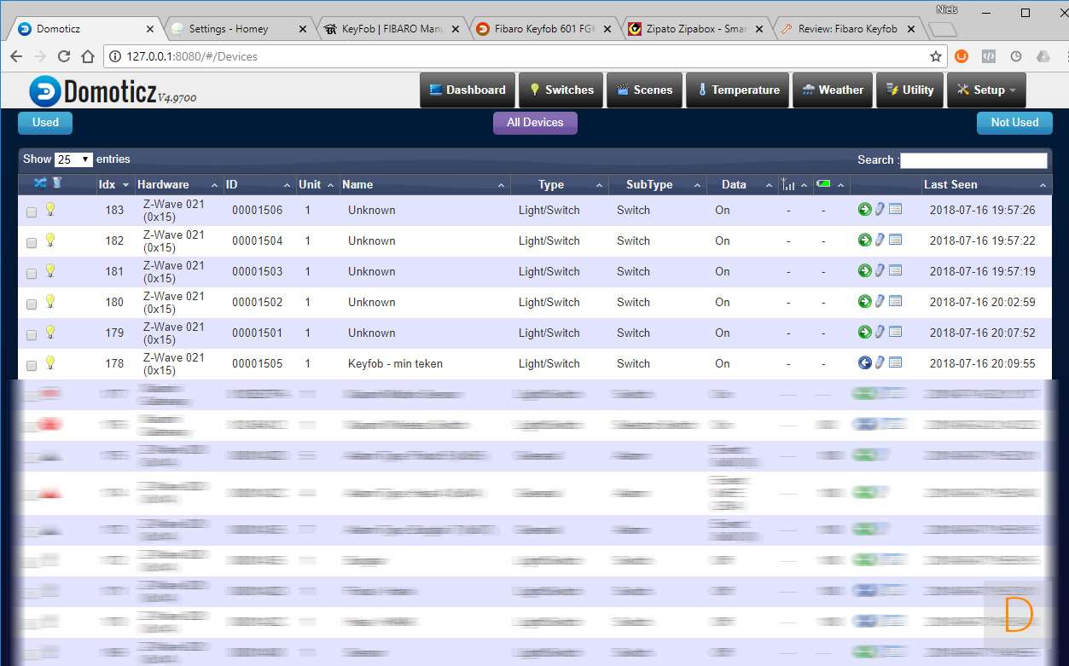Open the Show entries count dropdown

point(73,159)
